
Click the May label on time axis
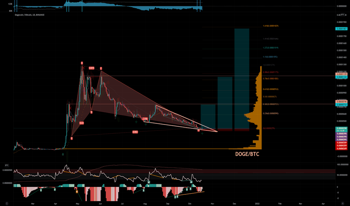coord(77,203)
